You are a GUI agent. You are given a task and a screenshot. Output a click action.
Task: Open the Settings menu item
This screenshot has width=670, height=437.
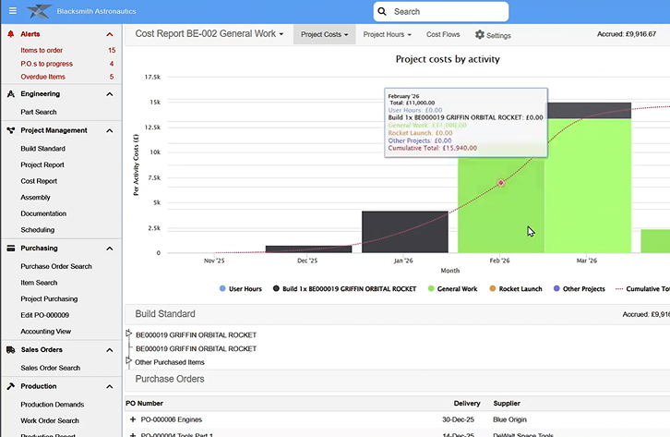[493, 34]
